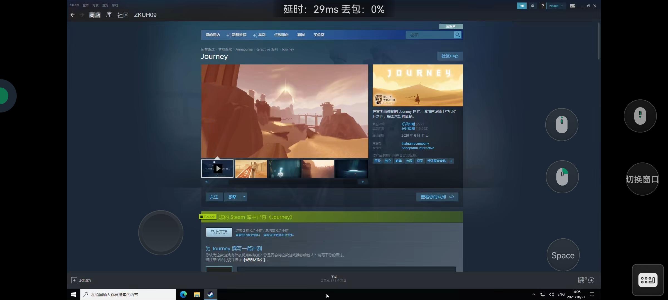
Task: Click the store search magnifier button
Action: click(x=458, y=35)
